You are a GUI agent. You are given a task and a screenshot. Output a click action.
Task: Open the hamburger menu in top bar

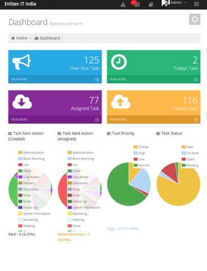click(196, 4)
